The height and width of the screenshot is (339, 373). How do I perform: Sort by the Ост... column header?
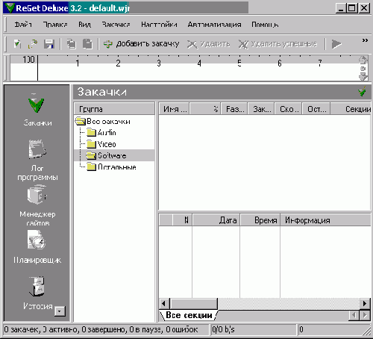click(316, 109)
